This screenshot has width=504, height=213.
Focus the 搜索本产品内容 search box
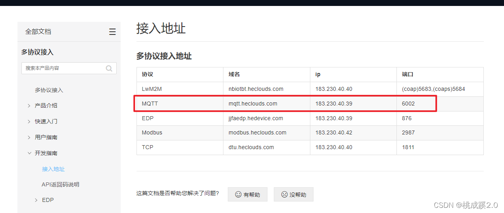pyautogui.click(x=69, y=68)
